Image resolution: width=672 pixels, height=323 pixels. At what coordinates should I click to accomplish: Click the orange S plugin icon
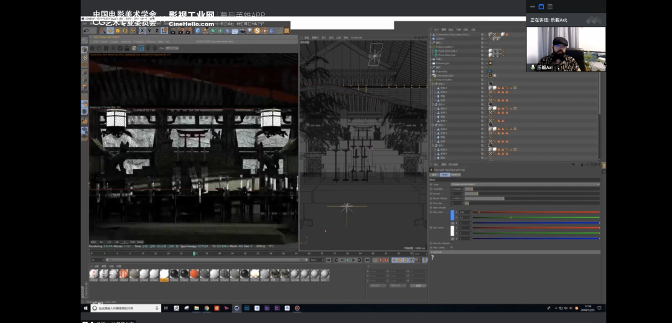pyautogui.click(x=257, y=30)
